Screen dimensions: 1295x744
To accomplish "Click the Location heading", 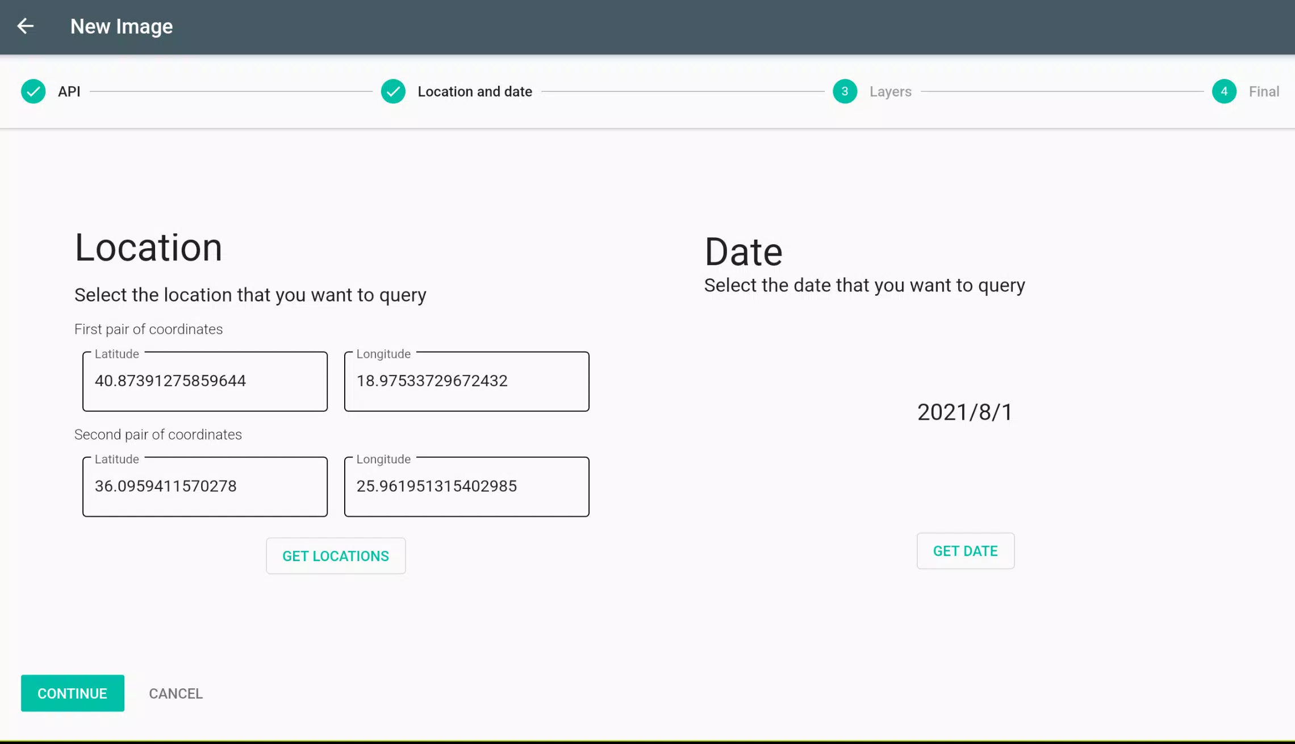I will click(x=148, y=248).
